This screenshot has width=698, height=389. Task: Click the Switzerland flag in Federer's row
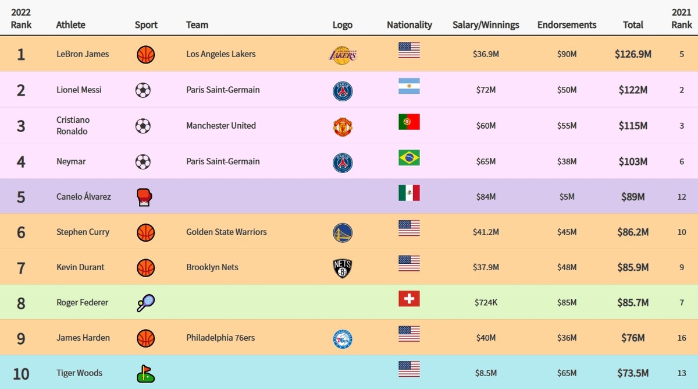(x=409, y=299)
